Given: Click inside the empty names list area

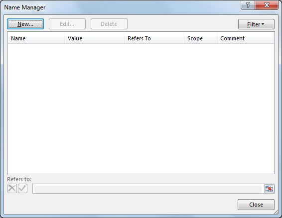Looking at the screenshot, I should pyautogui.click(x=141, y=109).
